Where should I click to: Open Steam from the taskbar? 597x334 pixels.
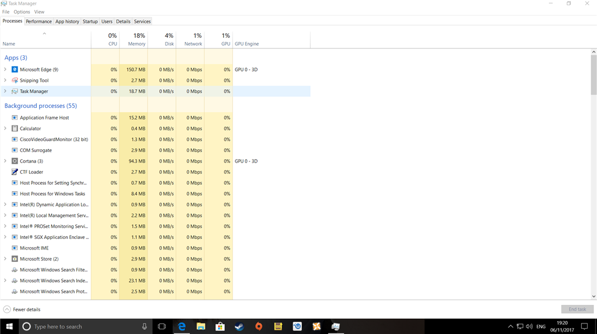tap(240, 326)
